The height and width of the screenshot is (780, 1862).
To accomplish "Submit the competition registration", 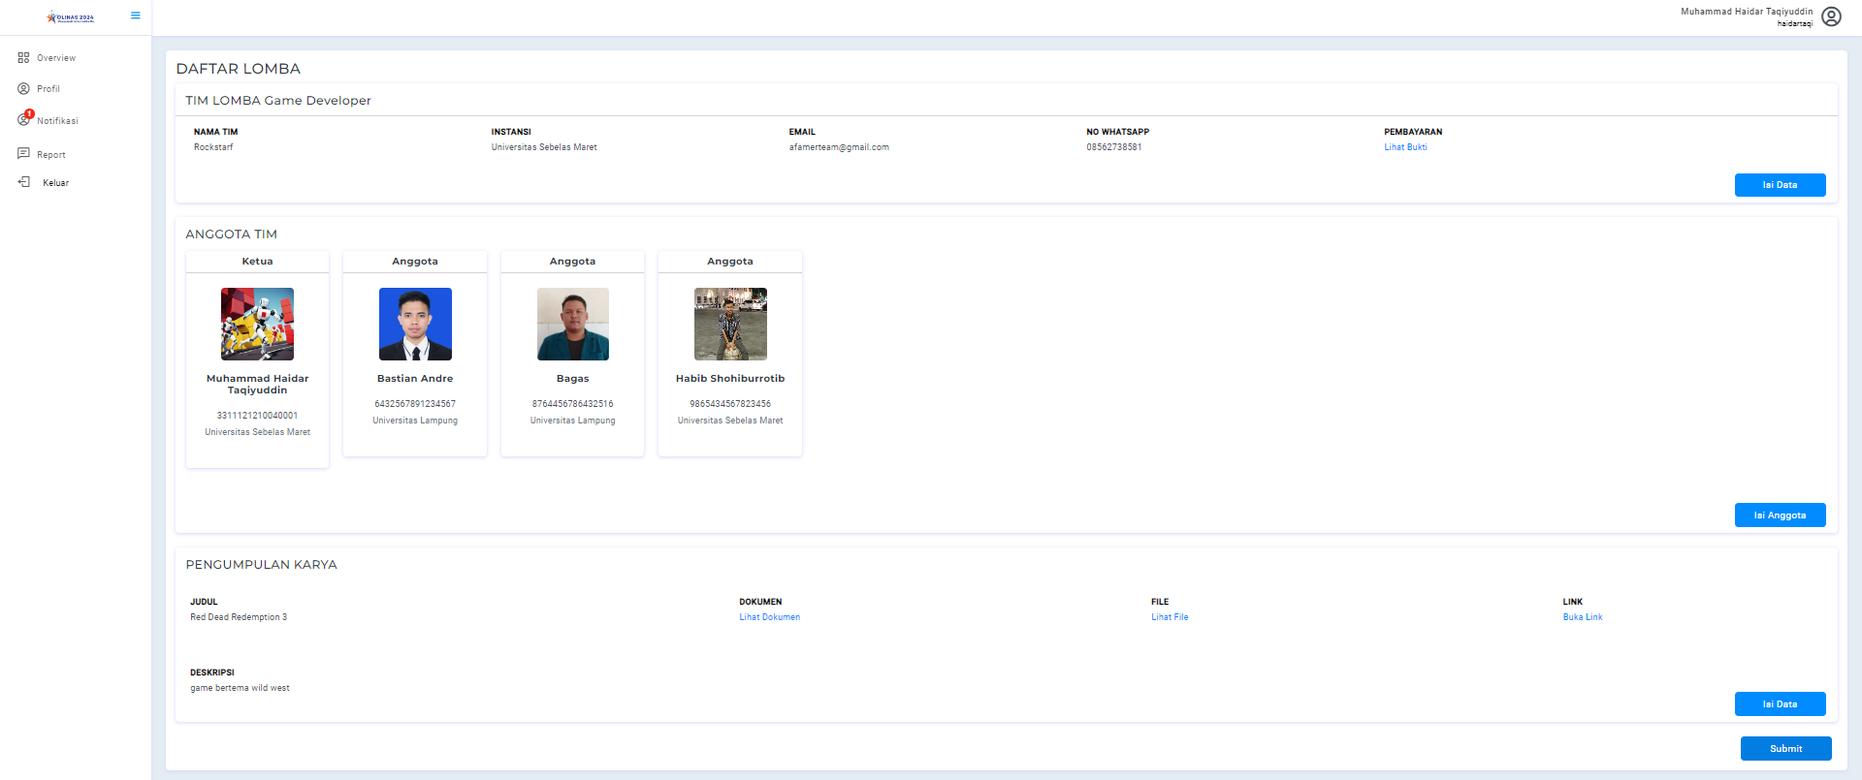I will click(1785, 749).
